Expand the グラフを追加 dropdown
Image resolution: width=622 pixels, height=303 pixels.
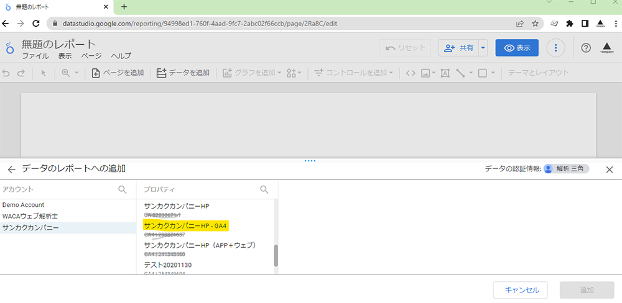279,73
